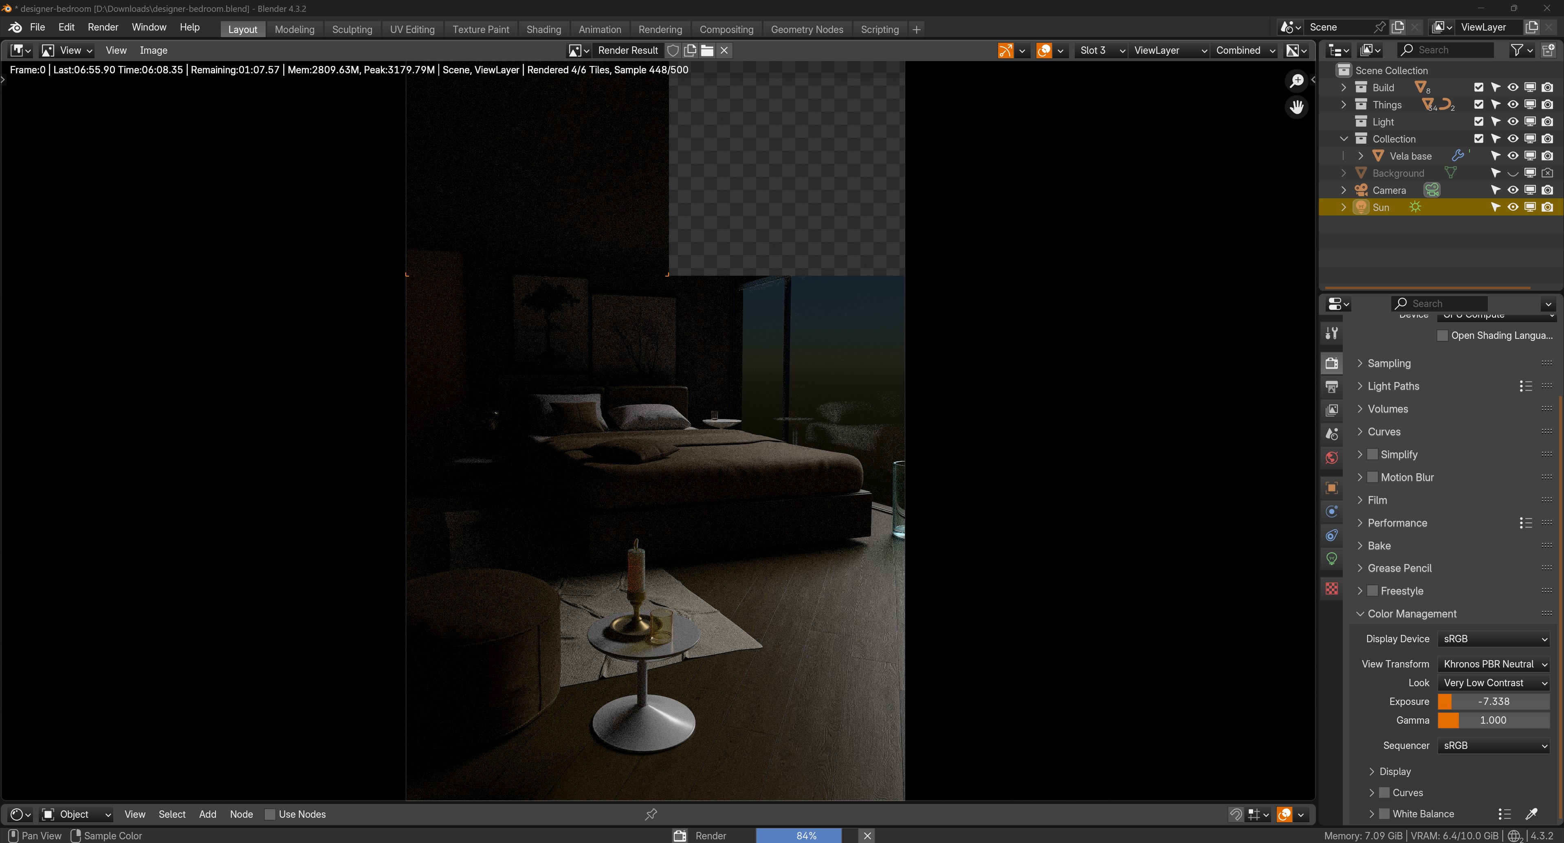The height and width of the screenshot is (843, 1564).
Task: Open the Render properties tab
Action: tap(1331, 363)
